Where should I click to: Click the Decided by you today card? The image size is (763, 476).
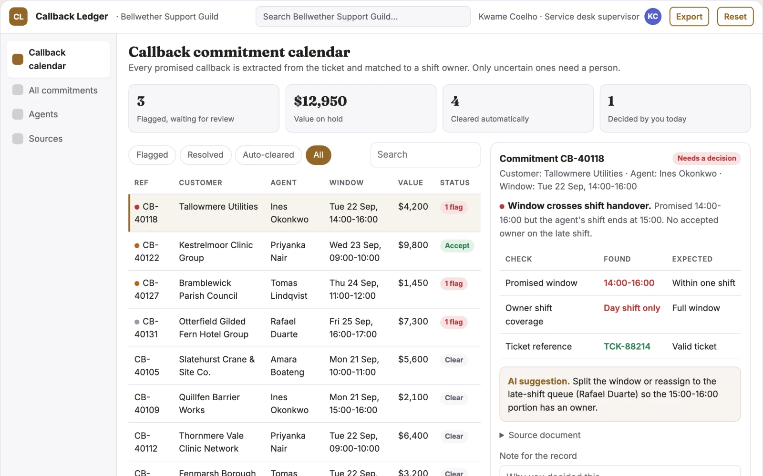pos(675,109)
